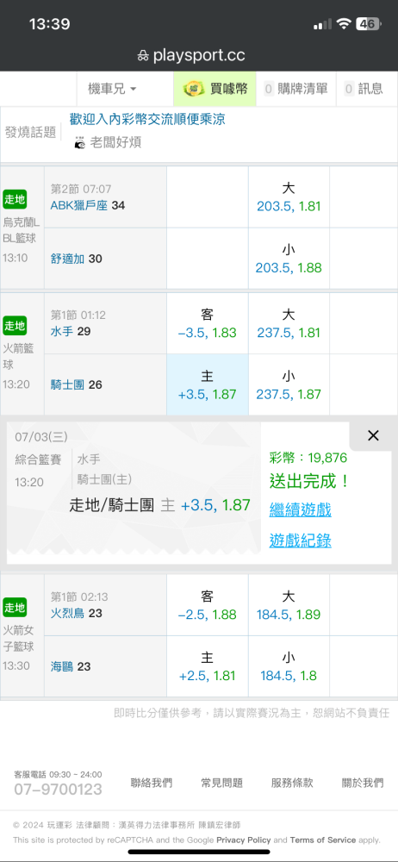The height and width of the screenshot is (862, 398).
Task: Click the 繼續遊戲 link
Action: click(x=300, y=510)
